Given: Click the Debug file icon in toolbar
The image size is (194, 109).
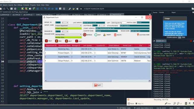Looking at the screenshot, I should [x=38, y=9].
